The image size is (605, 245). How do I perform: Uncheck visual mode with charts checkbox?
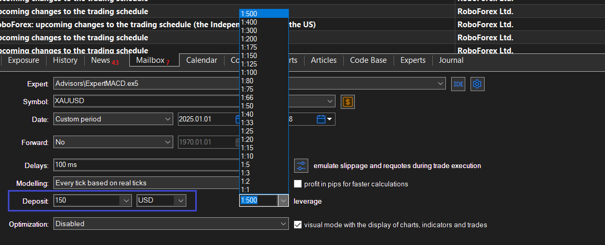pyautogui.click(x=298, y=225)
